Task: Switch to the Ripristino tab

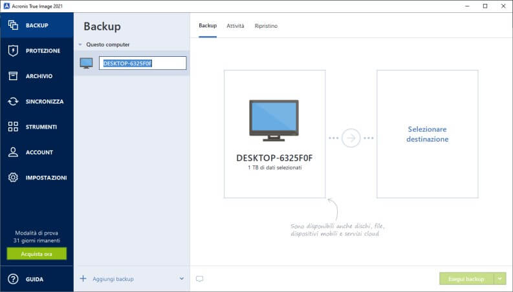Action: coord(266,26)
